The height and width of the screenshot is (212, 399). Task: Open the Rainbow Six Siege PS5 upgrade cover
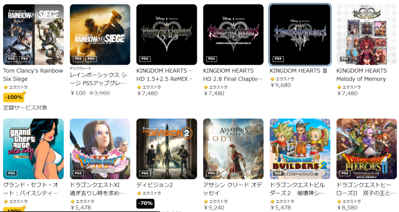pos(100,35)
